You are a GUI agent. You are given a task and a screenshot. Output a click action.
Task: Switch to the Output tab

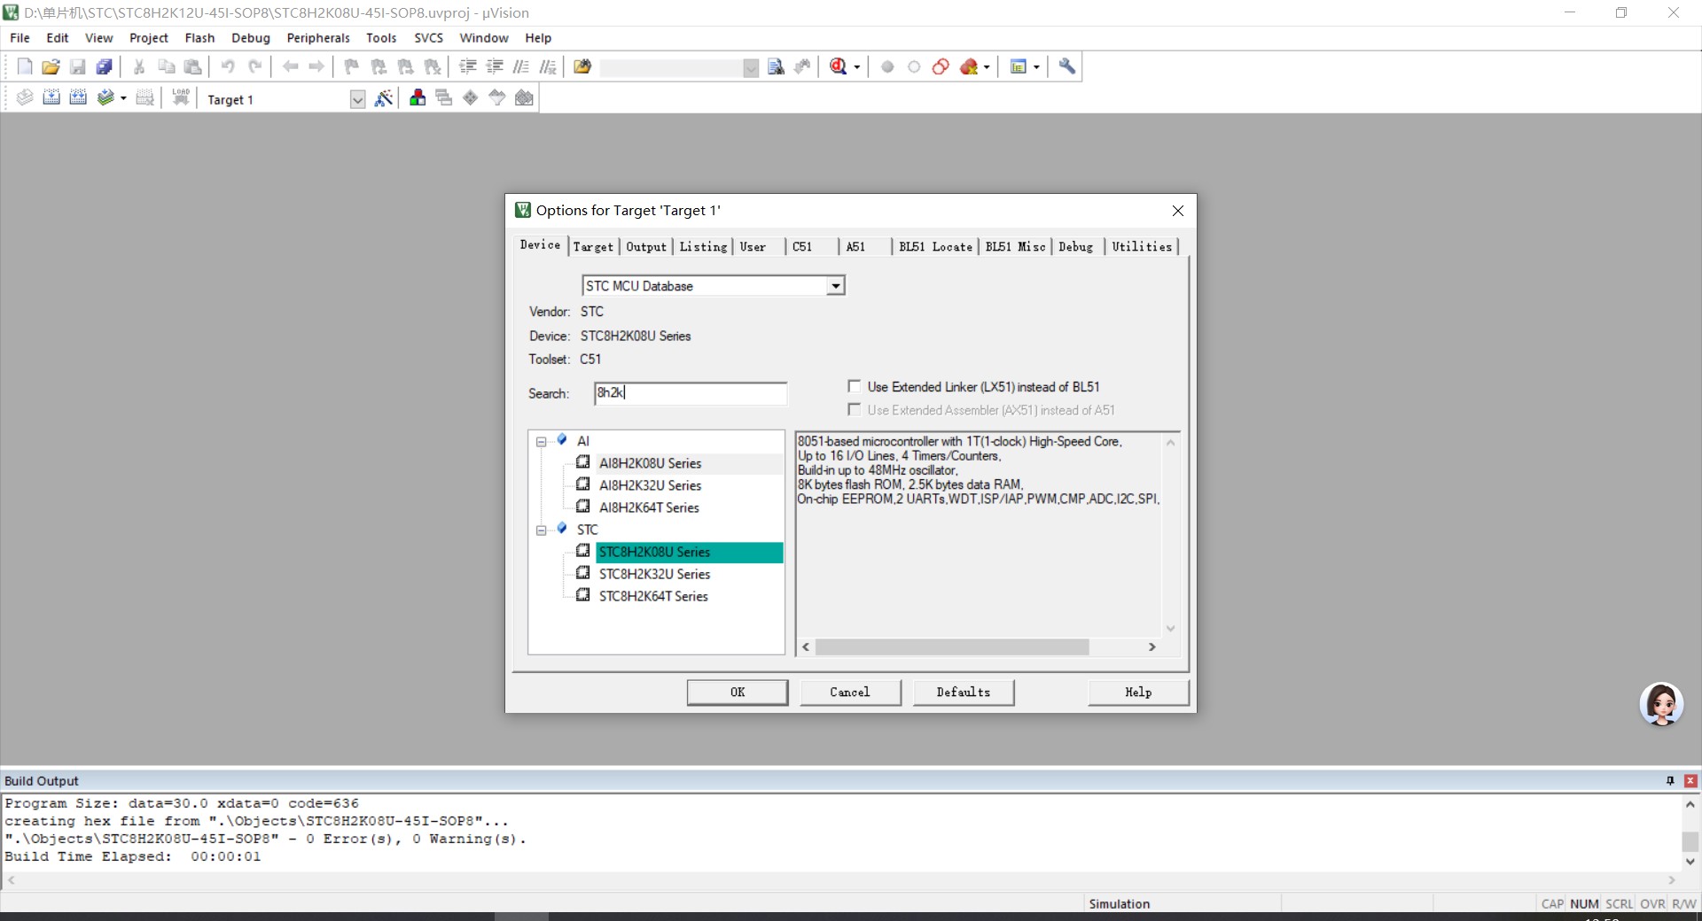point(646,247)
